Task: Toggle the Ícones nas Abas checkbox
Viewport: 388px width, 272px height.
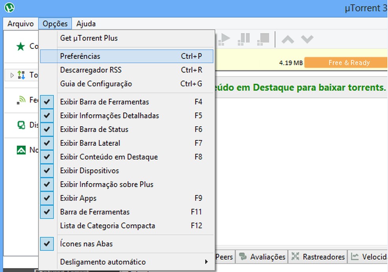Action: (x=47, y=244)
